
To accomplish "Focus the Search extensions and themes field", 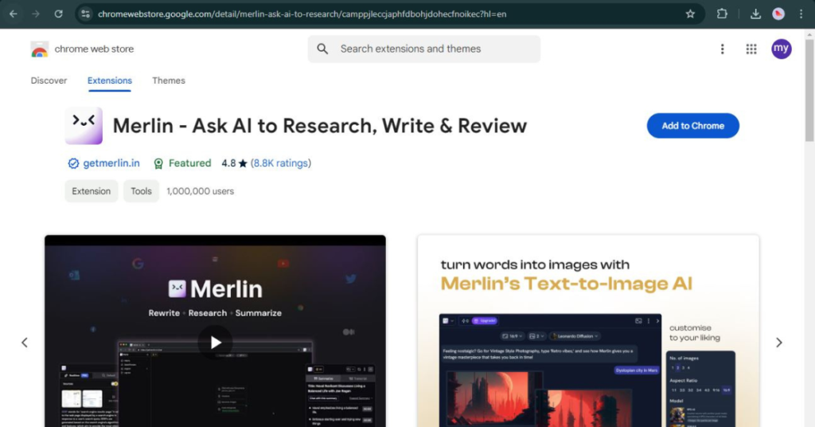I will click(x=423, y=49).
